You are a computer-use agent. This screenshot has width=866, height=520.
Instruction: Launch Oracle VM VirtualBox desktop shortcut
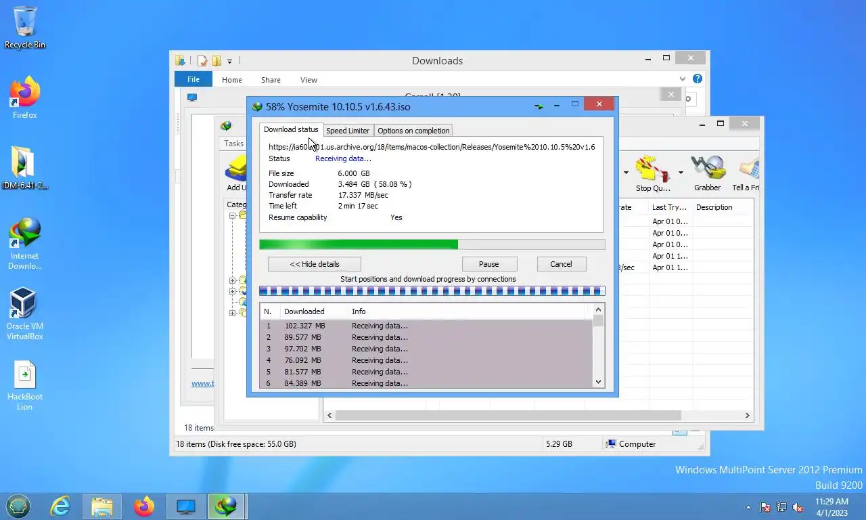click(25, 314)
